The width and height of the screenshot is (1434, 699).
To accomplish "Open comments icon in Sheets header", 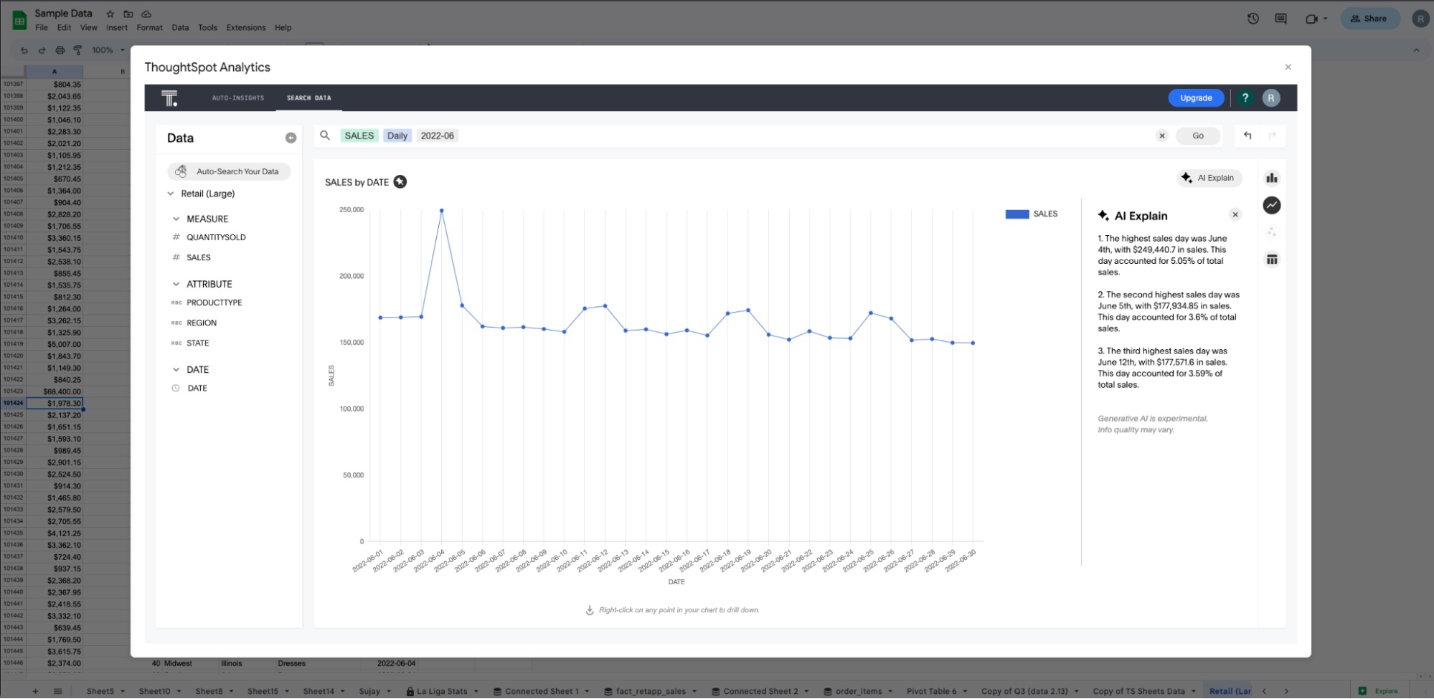I will (1280, 19).
